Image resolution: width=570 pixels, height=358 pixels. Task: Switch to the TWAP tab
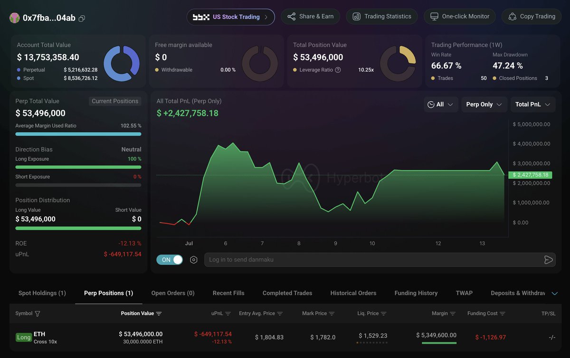coord(464,293)
